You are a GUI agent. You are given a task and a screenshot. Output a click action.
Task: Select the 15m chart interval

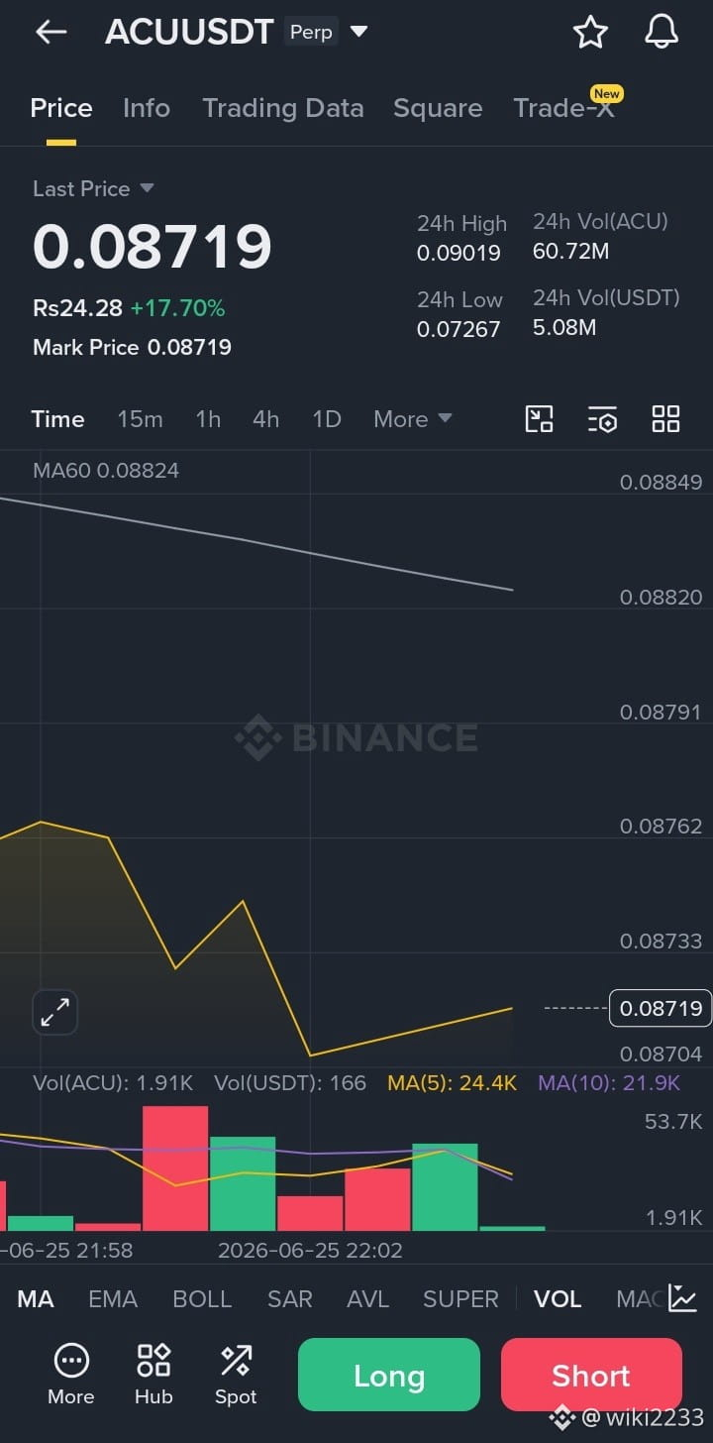point(140,419)
